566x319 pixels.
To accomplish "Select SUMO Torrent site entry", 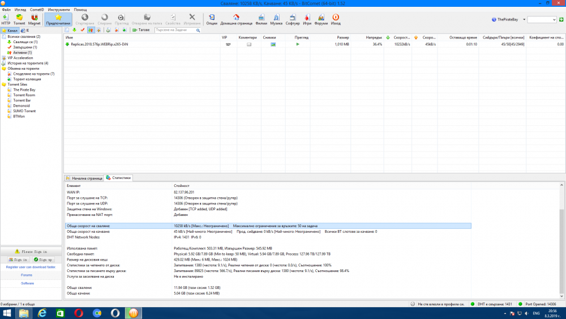I will tap(24, 111).
